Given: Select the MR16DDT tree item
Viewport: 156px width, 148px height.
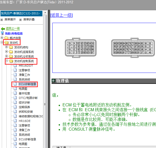Looking at the screenshot, I should tap(26, 66).
